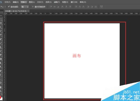The height and width of the screenshot is (101, 140).
Task: Click the align bottom edges icon
Action: [58, 7]
